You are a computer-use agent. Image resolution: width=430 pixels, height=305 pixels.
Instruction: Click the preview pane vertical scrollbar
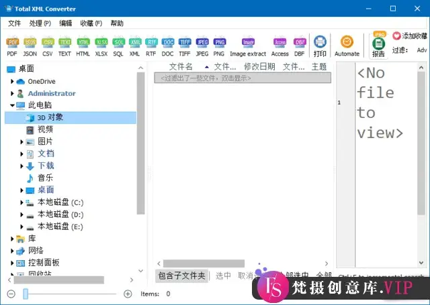[x=421, y=143]
